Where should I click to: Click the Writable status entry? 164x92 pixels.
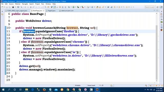coord(78,85)
